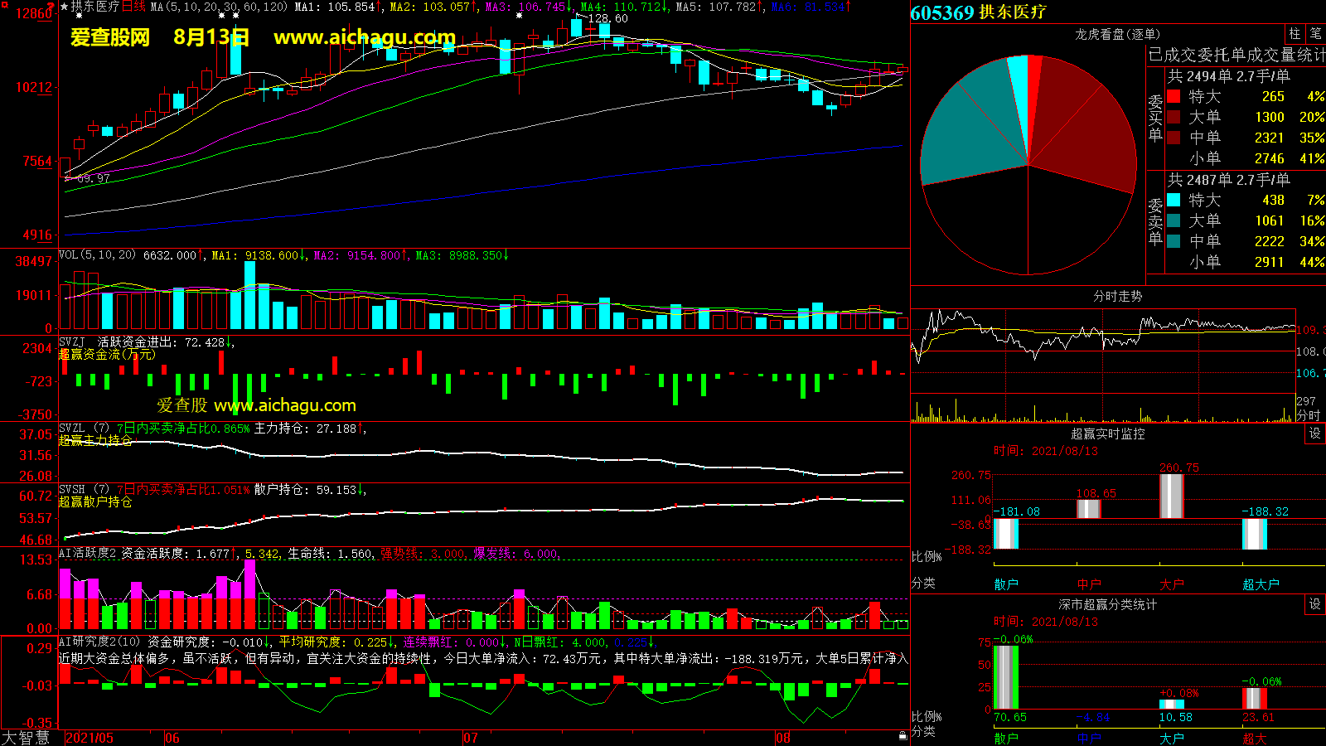
Task: Click the 69.97 lowest price marker
Action: (x=93, y=178)
